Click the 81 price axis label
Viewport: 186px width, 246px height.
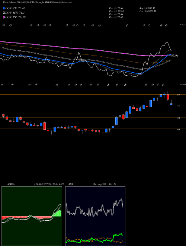point(178,95)
